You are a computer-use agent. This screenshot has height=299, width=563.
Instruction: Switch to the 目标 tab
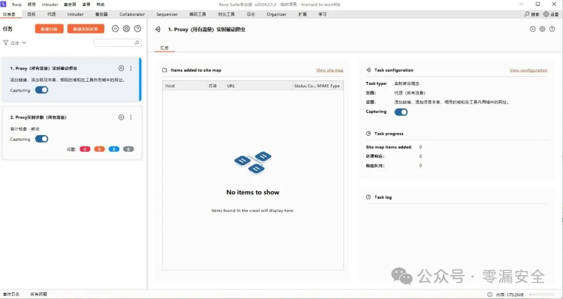pos(31,15)
